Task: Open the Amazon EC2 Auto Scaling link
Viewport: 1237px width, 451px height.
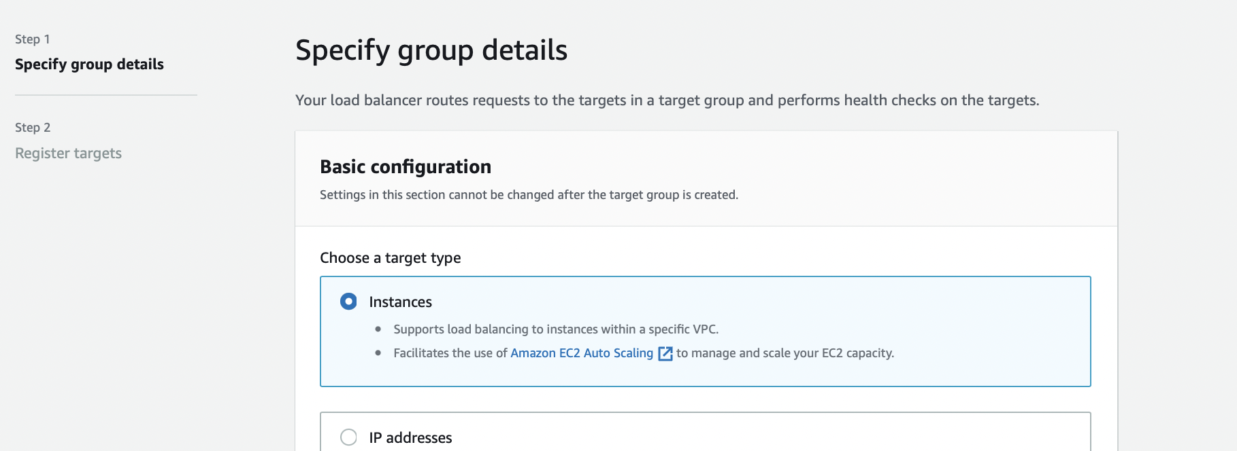Action: (582, 353)
